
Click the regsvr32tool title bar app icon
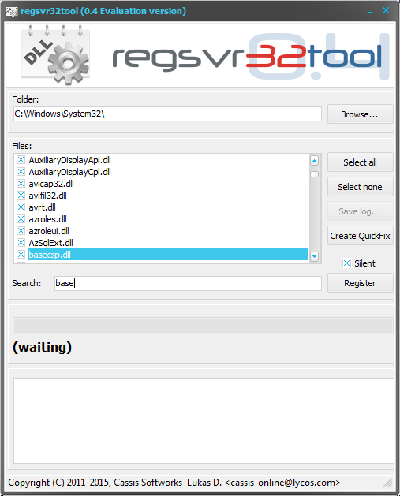point(11,11)
